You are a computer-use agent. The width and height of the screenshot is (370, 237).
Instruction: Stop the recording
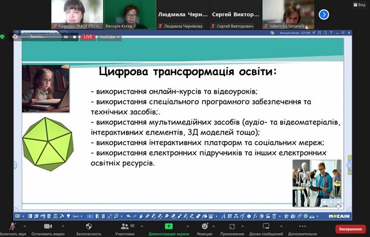(x=75, y=37)
